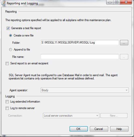Select Create a new file option
Screen dimensions: 134x137
(x=11, y=35)
